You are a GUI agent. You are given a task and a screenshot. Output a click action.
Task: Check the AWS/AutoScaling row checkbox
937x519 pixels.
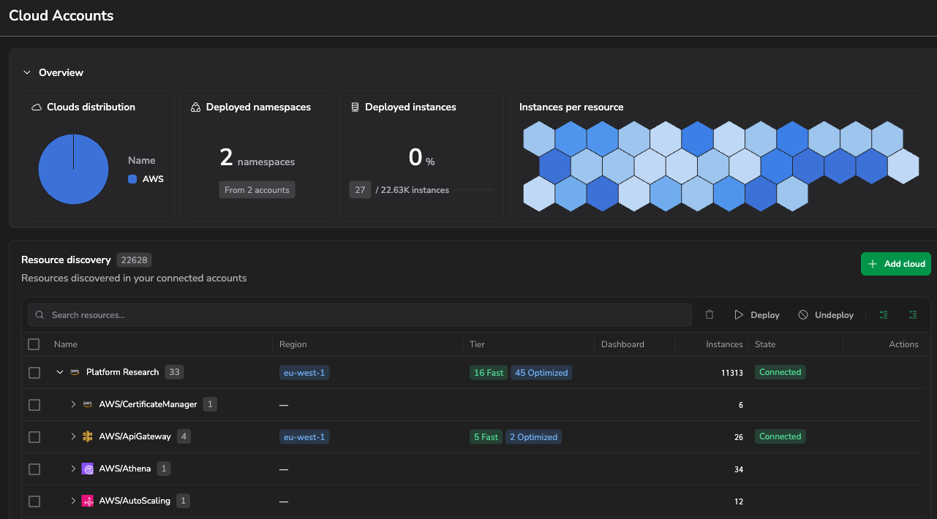coord(34,501)
